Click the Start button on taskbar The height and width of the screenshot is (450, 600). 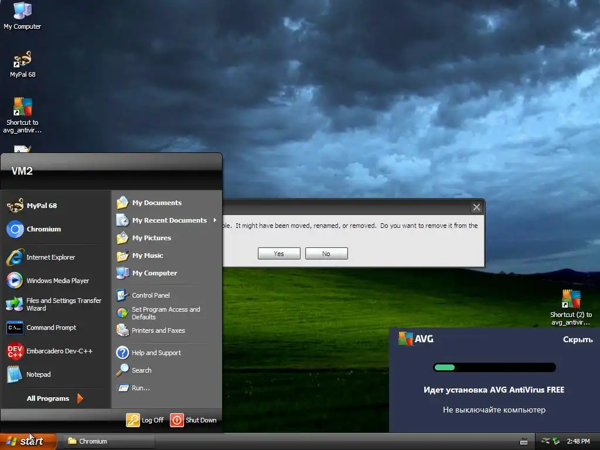pos(28,441)
